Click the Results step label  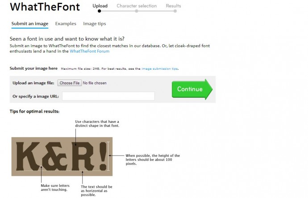click(x=173, y=6)
